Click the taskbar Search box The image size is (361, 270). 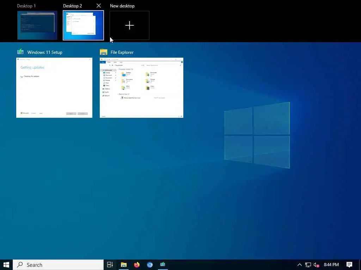tap(58, 265)
